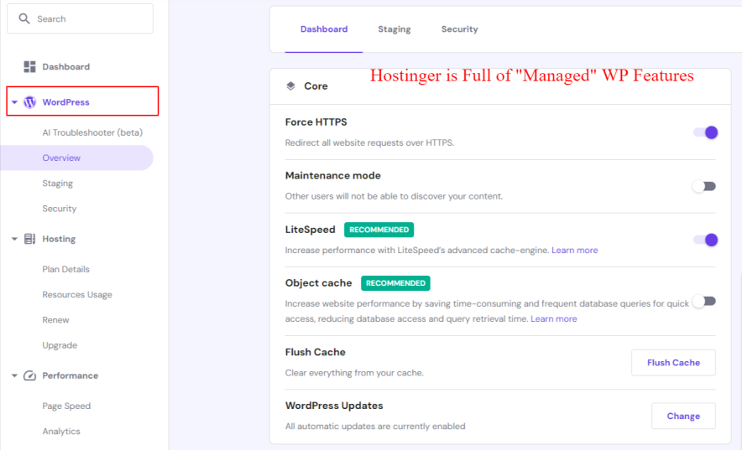
Task: Disable the Force HTTPS toggle
Action: pos(706,132)
